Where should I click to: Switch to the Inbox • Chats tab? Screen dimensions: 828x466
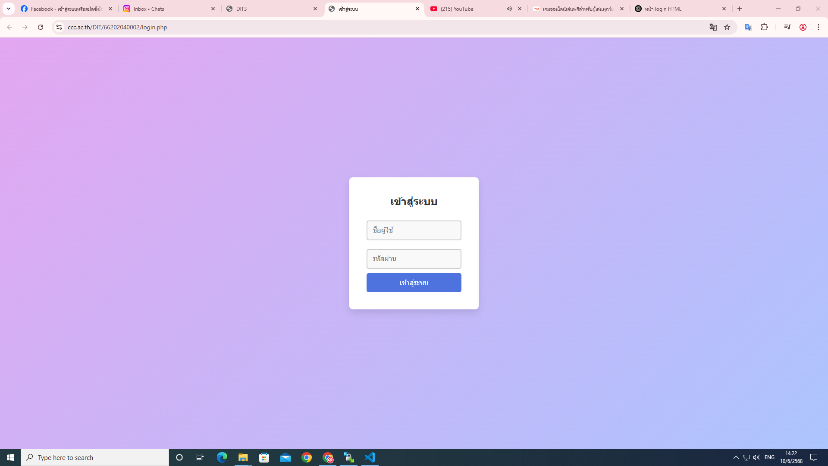click(x=169, y=9)
